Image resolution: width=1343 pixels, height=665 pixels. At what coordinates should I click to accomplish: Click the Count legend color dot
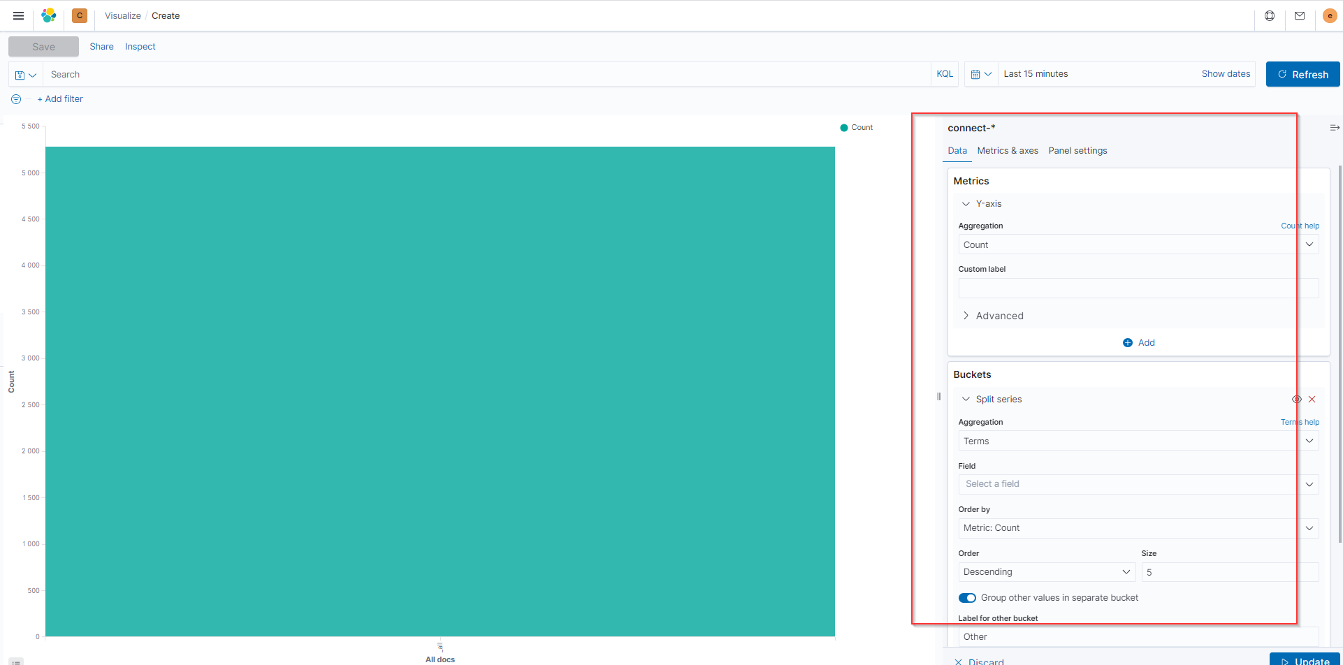click(844, 128)
